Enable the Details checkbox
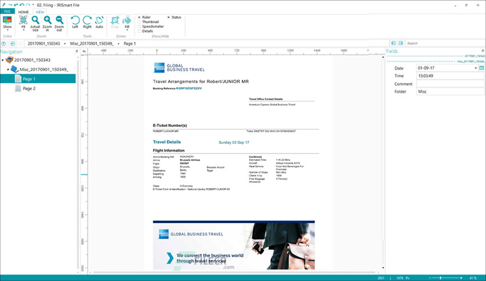The height and width of the screenshot is (281, 486). click(139, 31)
